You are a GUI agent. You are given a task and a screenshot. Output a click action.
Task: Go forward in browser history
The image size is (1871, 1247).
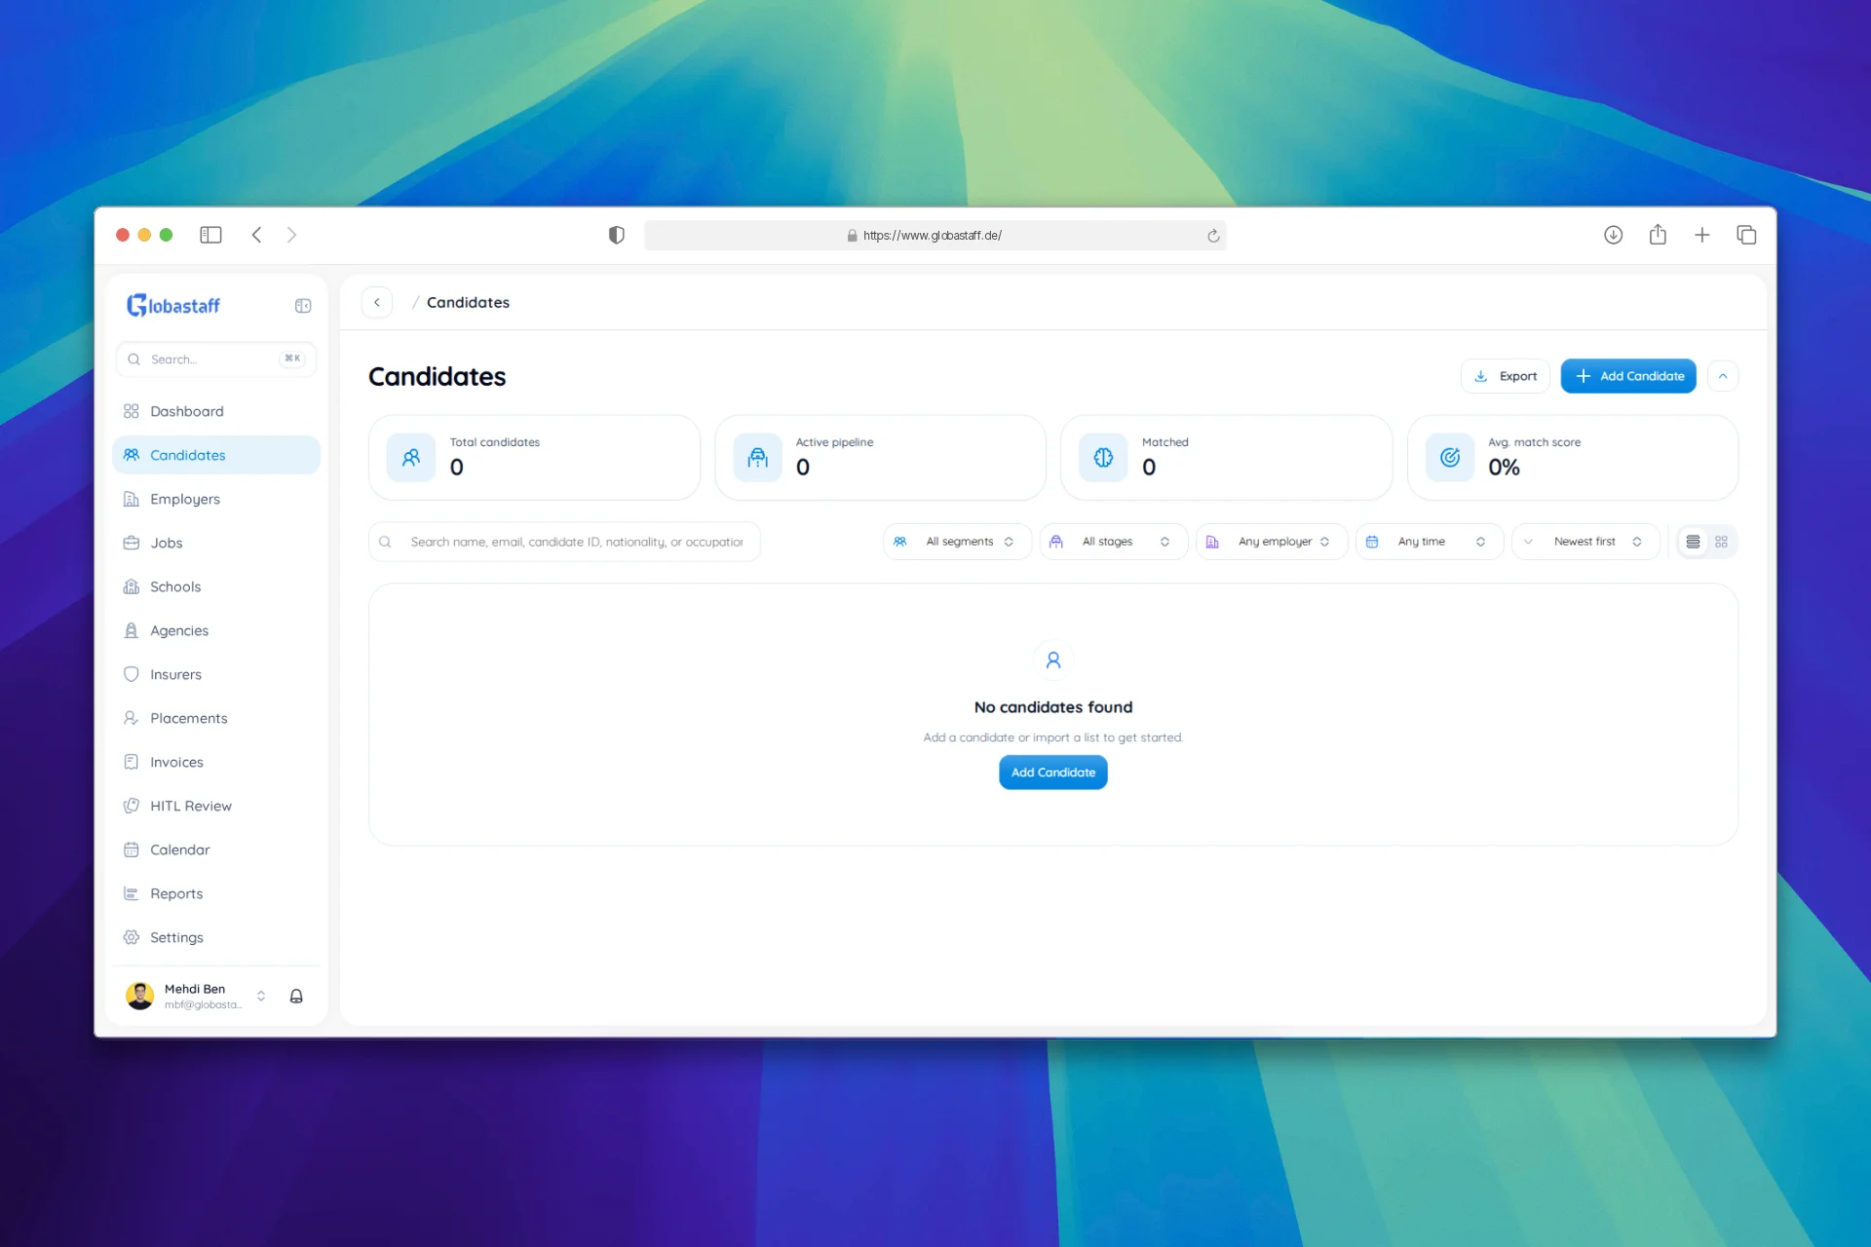pos(291,235)
